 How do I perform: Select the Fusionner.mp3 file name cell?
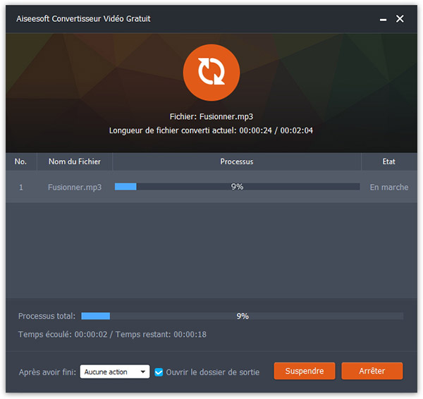click(75, 188)
